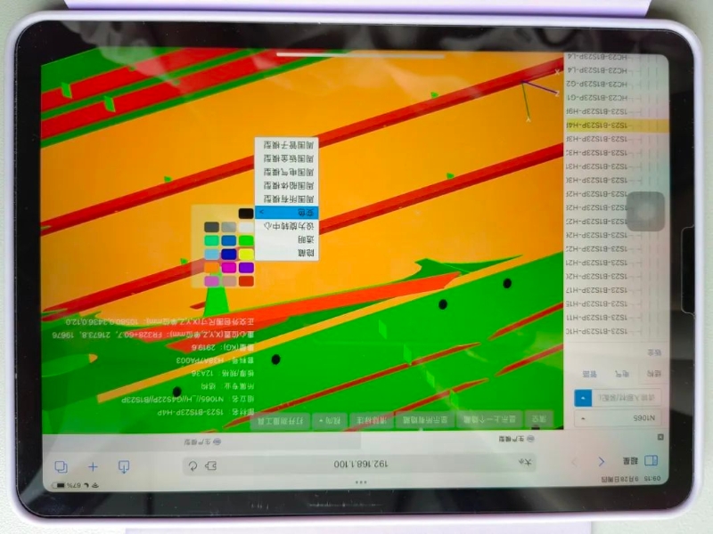
Task: Select menu item 隐藏
Action: pyautogui.click(x=286, y=253)
